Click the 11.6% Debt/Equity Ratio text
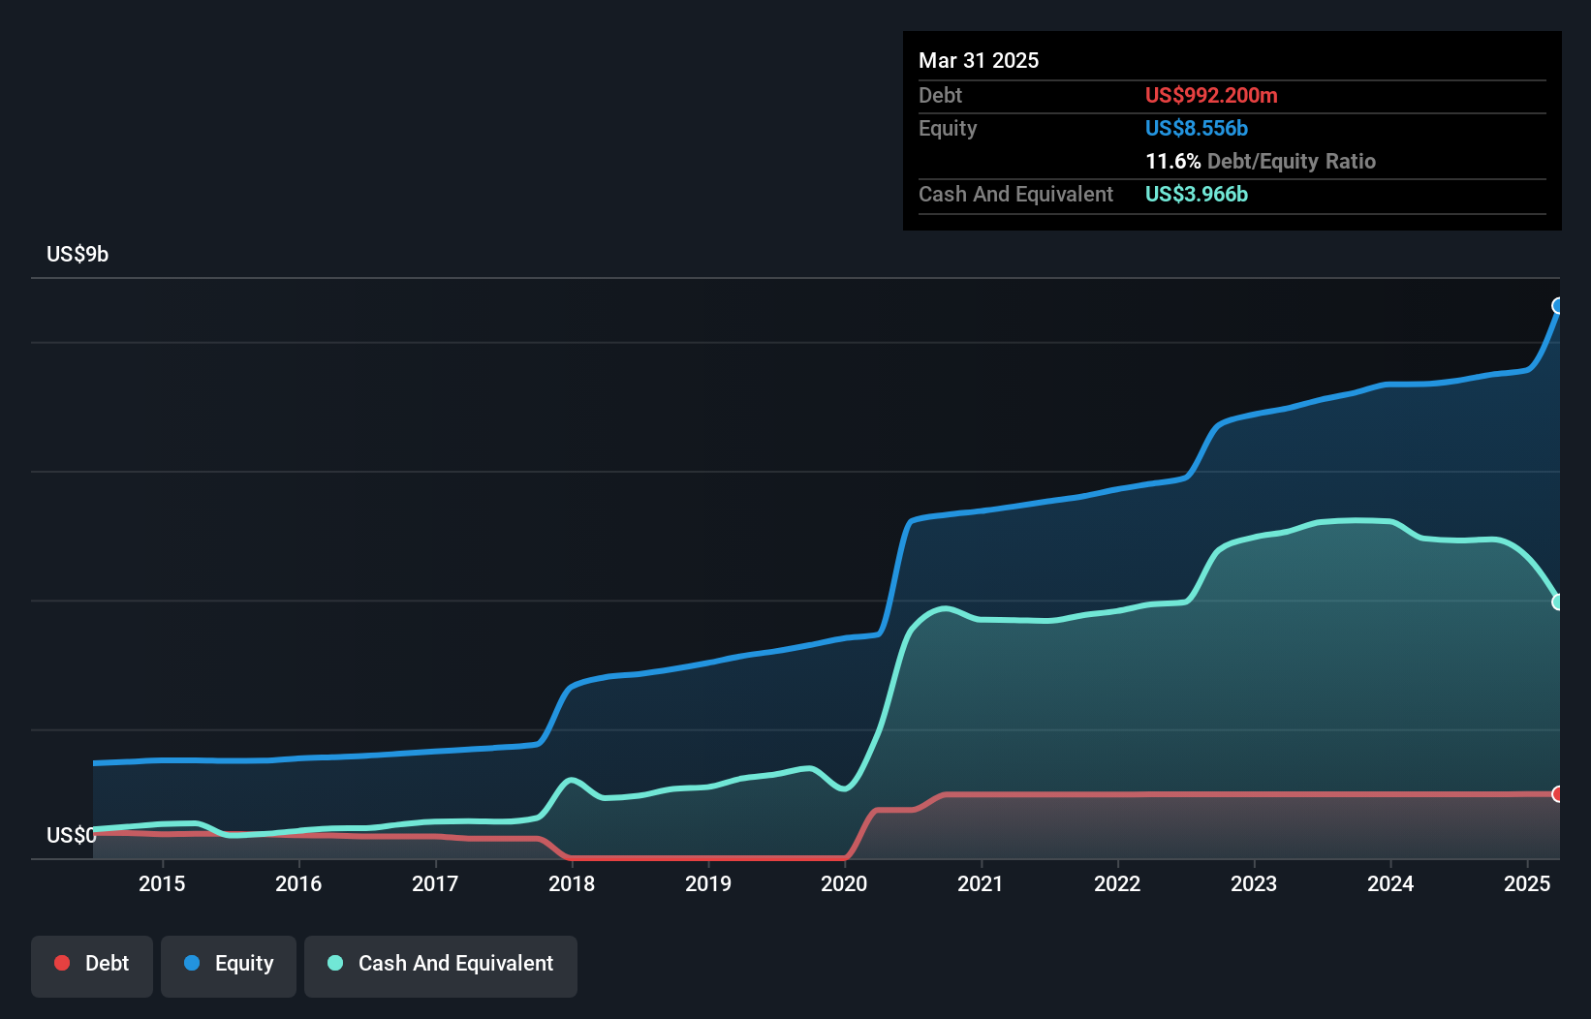Image resolution: width=1591 pixels, height=1019 pixels. [x=1261, y=161]
